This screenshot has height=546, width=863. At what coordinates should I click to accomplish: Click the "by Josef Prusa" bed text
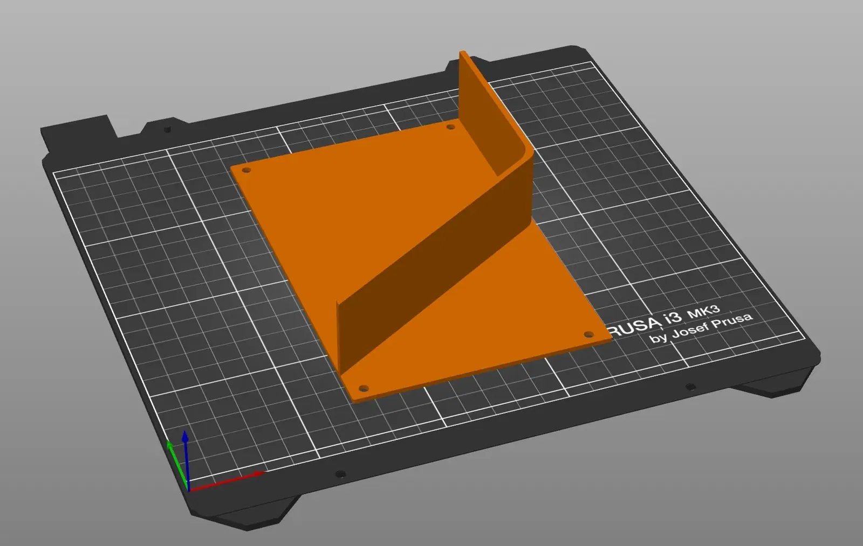click(x=701, y=328)
